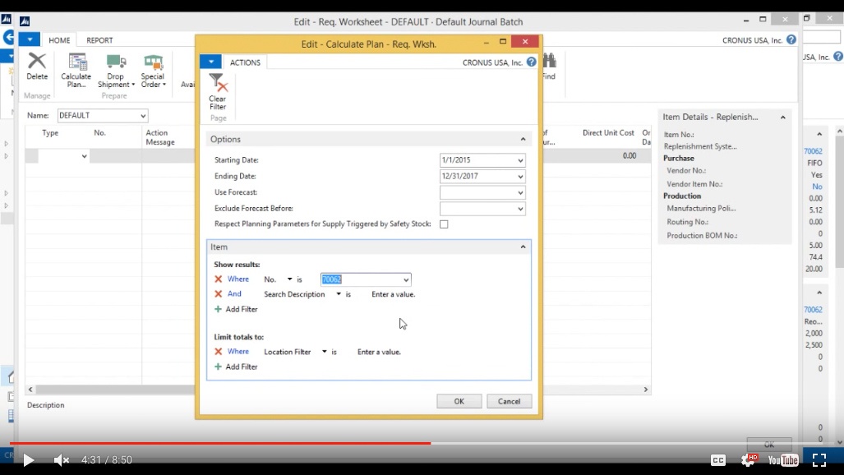Toggle closed captions on the video
This screenshot has width=844, height=475.
pyautogui.click(x=719, y=460)
